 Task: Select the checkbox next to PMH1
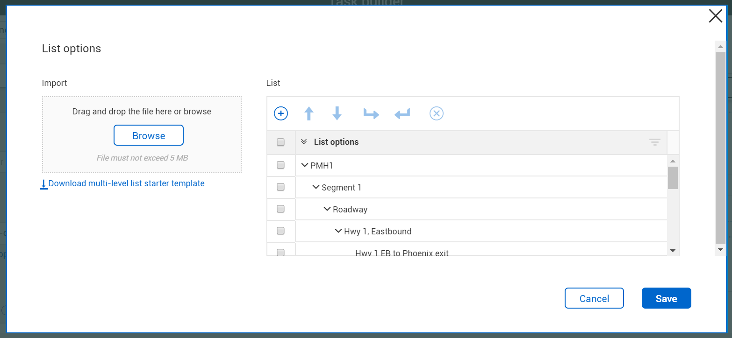tap(280, 165)
